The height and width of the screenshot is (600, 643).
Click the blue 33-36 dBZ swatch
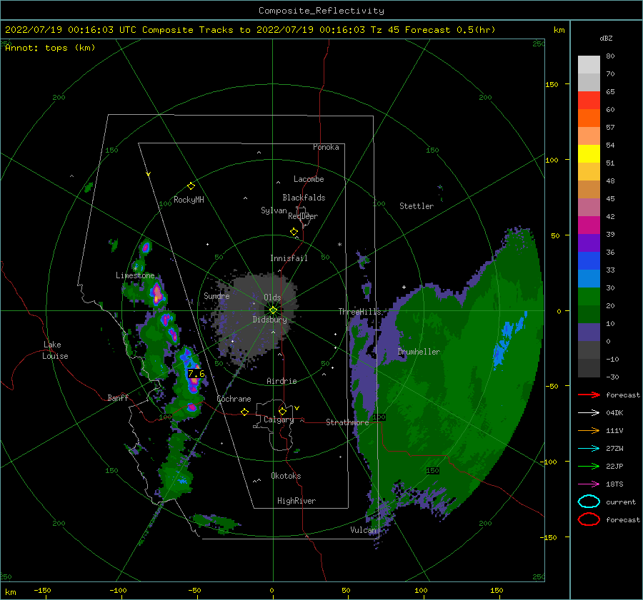point(589,261)
